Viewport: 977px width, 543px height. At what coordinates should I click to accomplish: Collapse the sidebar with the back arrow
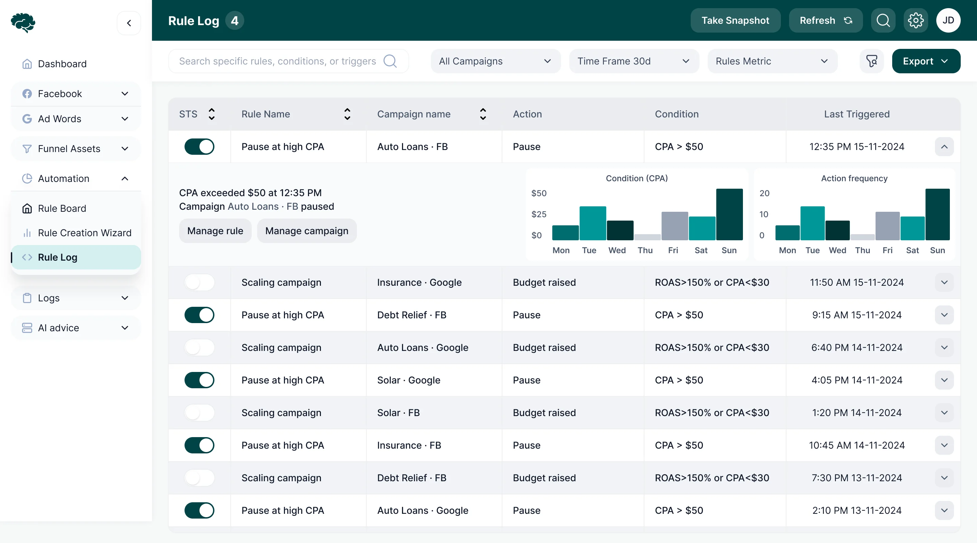pos(129,23)
